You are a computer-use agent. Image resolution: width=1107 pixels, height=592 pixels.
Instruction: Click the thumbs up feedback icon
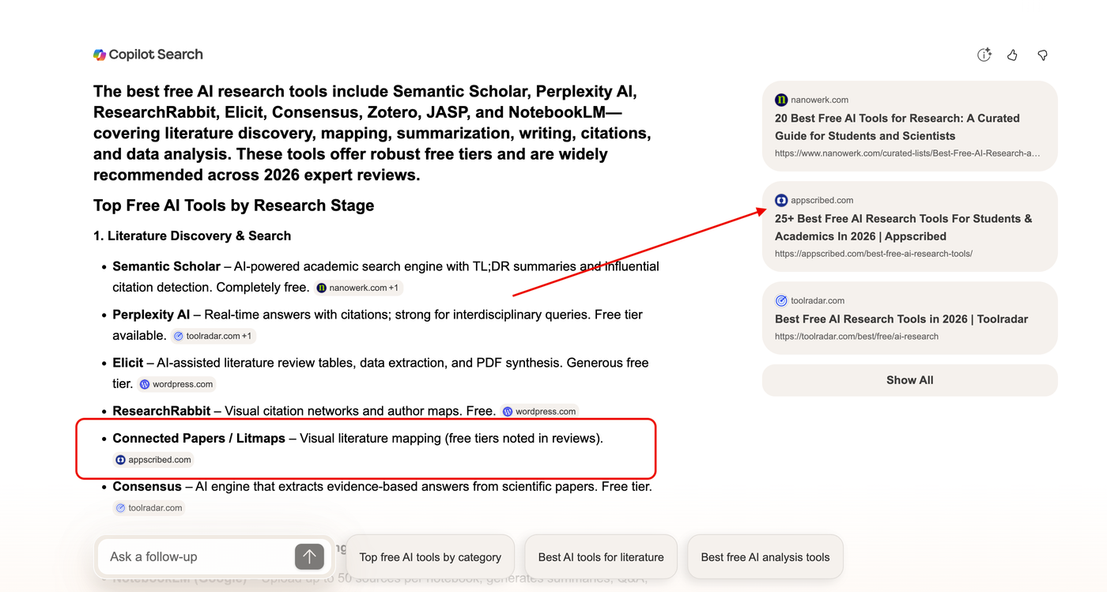[1012, 55]
